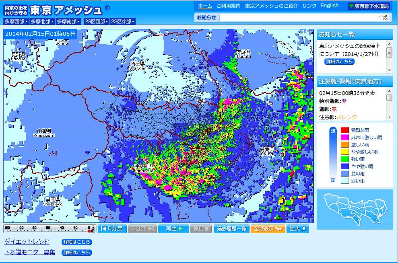
Task: Click the 02月15日00時36分発表 text
Action: coord(347,93)
